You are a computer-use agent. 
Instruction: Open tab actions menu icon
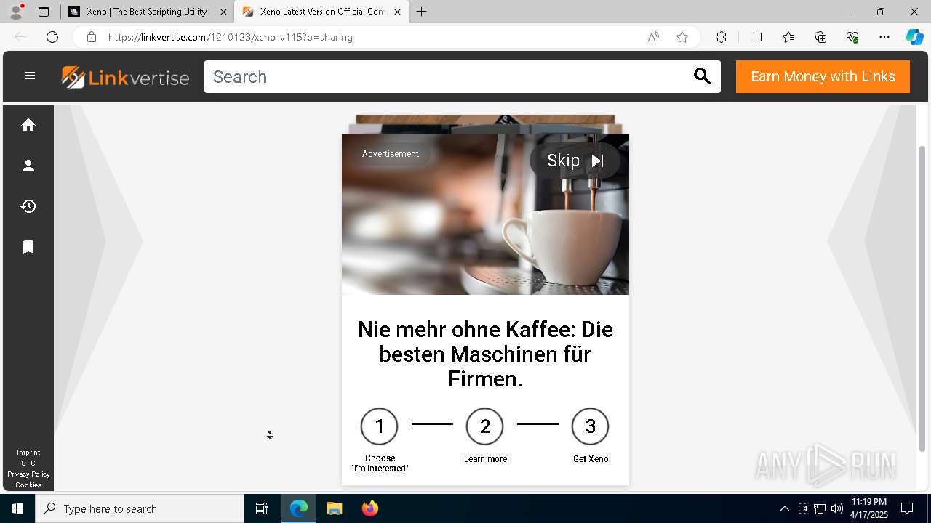coord(44,12)
